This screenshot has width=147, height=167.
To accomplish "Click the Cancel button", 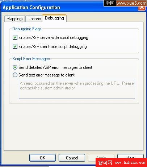I will (72, 158).
